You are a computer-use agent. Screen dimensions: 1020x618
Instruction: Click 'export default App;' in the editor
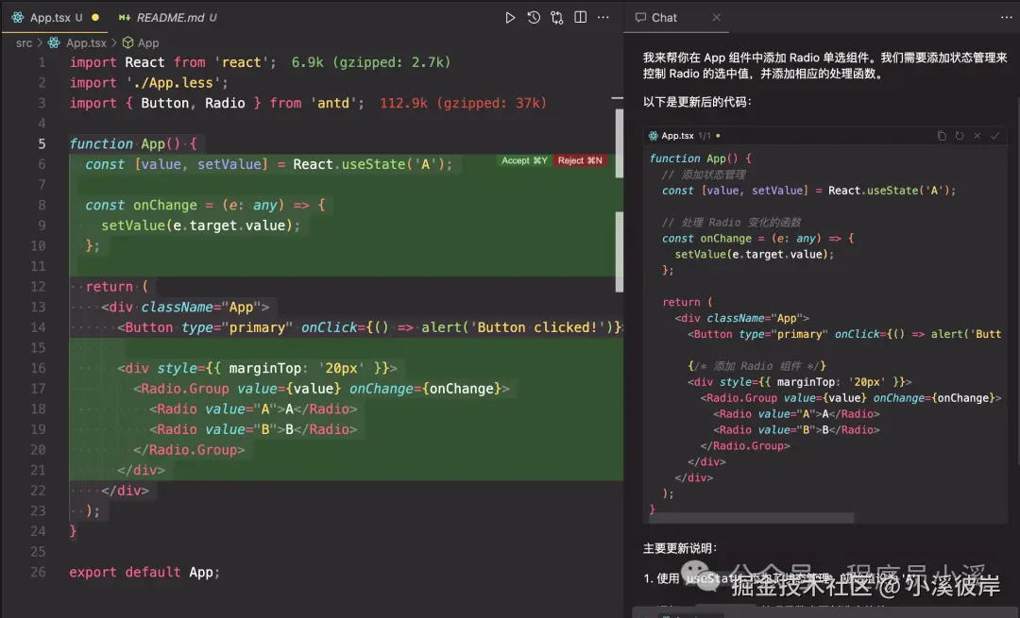[144, 572]
